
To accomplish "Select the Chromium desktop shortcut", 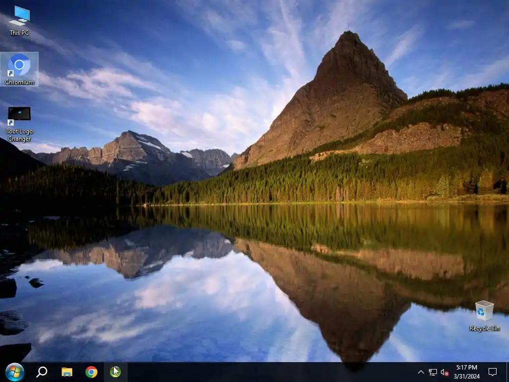I will [x=19, y=69].
